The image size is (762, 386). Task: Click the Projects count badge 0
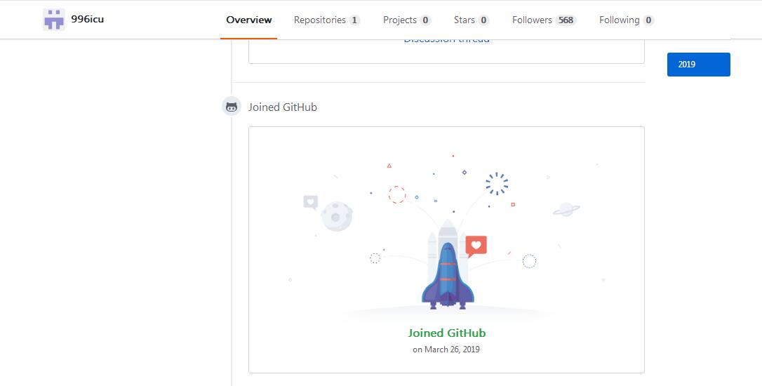point(425,20)
